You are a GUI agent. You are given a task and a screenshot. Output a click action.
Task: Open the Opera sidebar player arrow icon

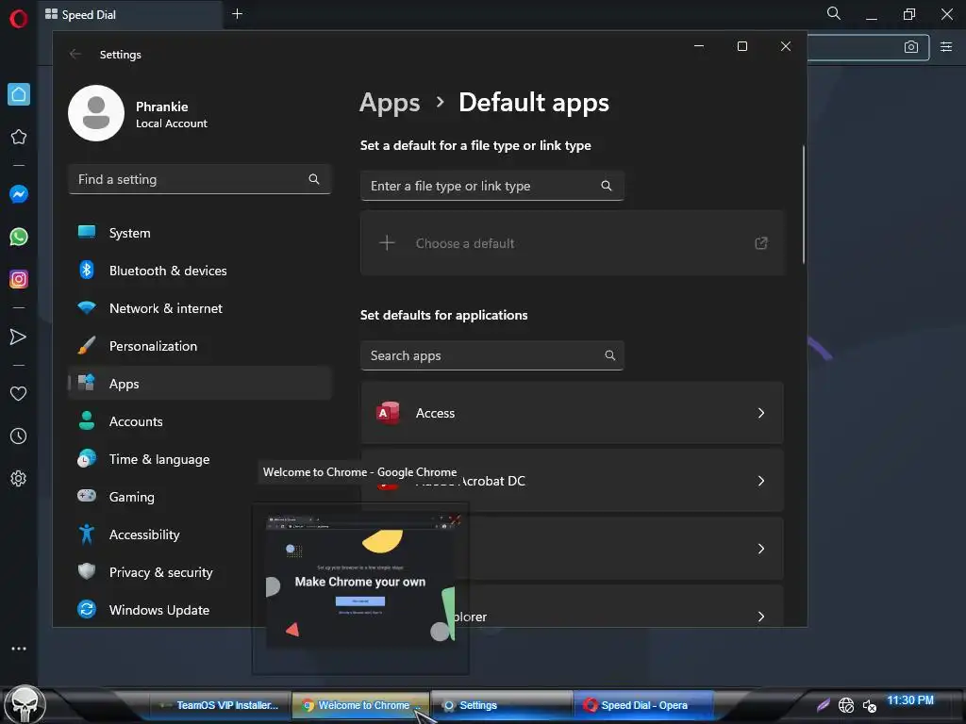19,337
